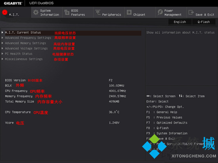This screenshot has height=163, width=218.
Task: Open the Power Management tab
Action: [171, 13]
